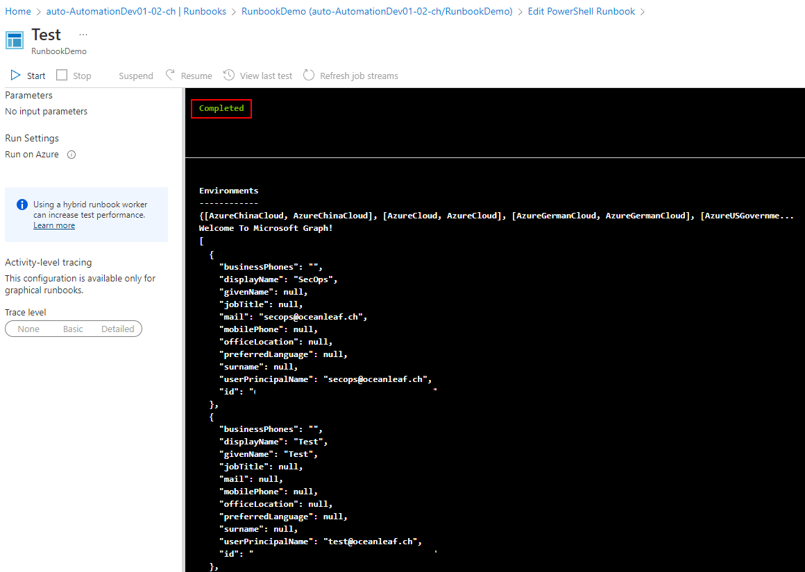Click the Start button label
The image size is (805, 572).
point(36,76)
